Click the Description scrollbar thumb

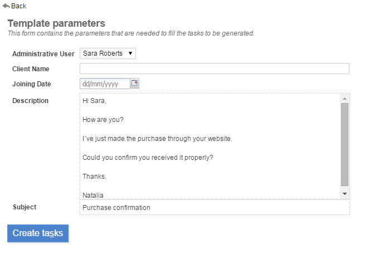(344, 144)
